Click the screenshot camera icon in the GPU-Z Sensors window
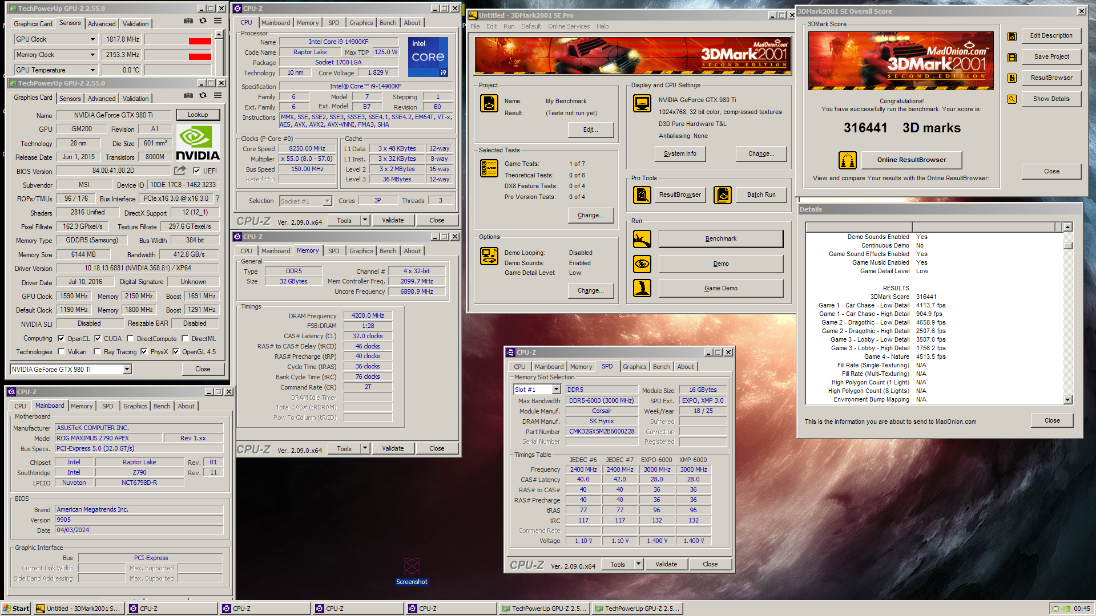Screen dimensions: 1096x616 [x=188, y=21]
